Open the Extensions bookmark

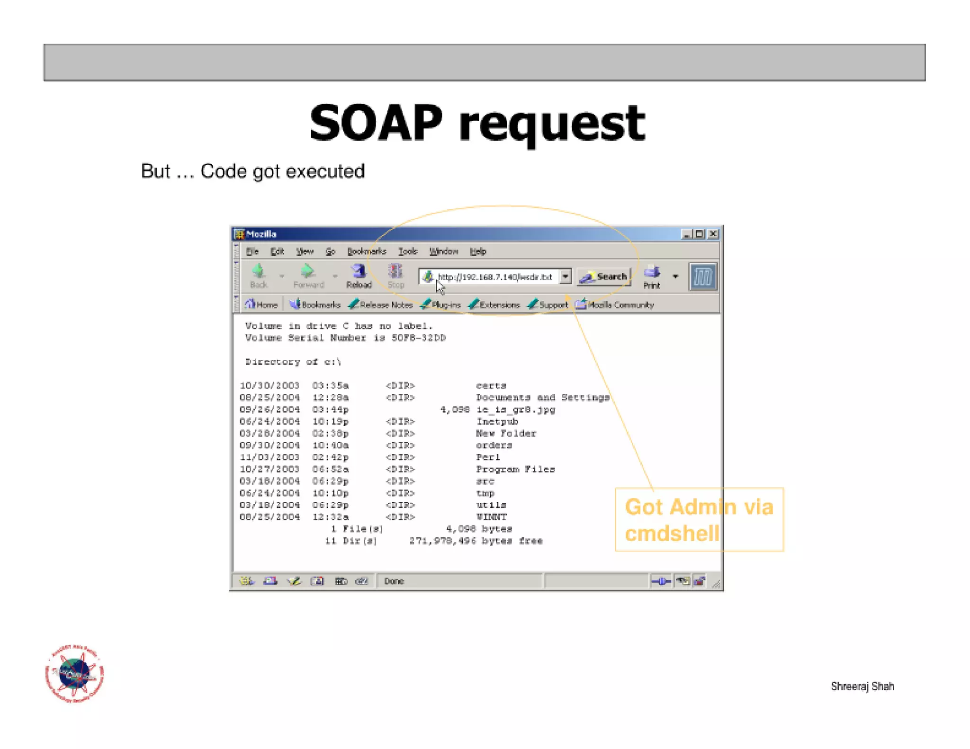coord(494,304)
